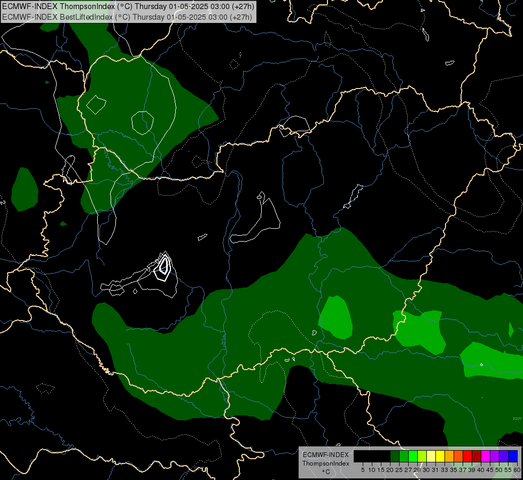Click the blue 55-60 legend swatch
The image size is (523, 480).
coord(513,456)
